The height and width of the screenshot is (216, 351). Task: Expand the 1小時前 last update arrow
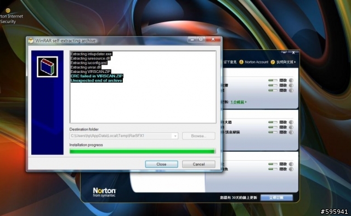pyautogui.click(x=246, y=102)
